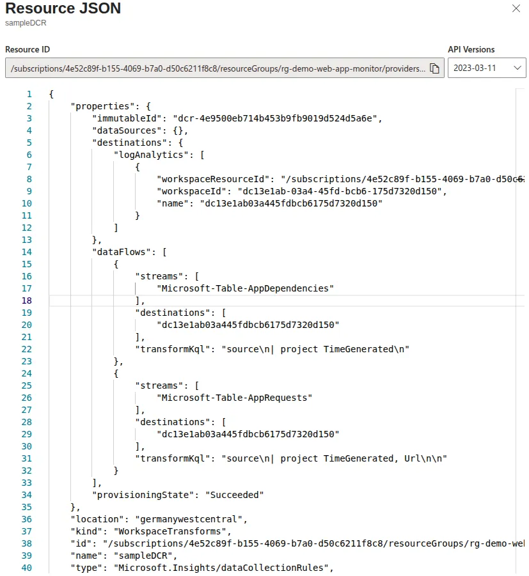Click the workspaceId value on line 9
Image resolution: width=529 pixels, height=576 pixels.
(340, 191)
